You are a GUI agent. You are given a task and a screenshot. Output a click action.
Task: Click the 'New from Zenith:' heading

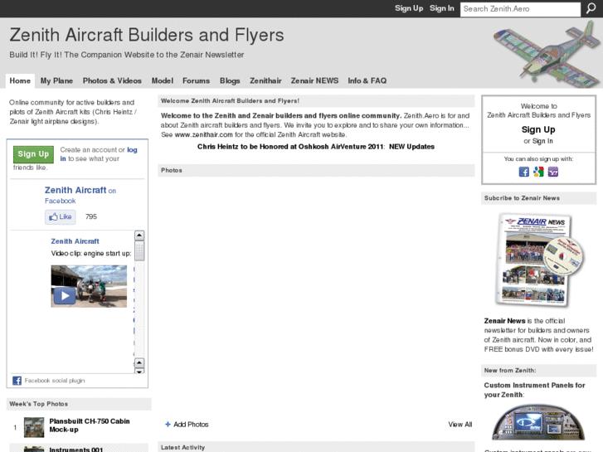coord(510,371)
